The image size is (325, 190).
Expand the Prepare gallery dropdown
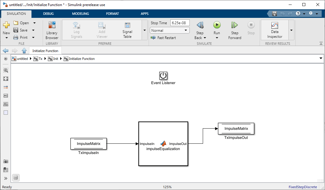click(x=144, y=30)
